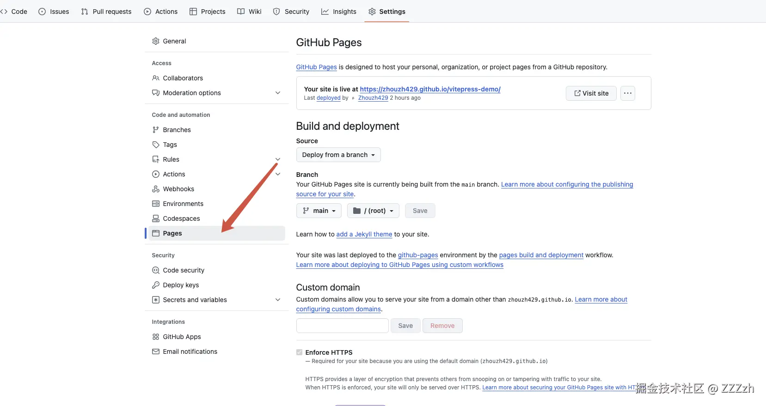Open 'pages build and deployment' workflow link
Image resolution: width=766 pixels, height=406 pixels.
(x=541, y=255)
